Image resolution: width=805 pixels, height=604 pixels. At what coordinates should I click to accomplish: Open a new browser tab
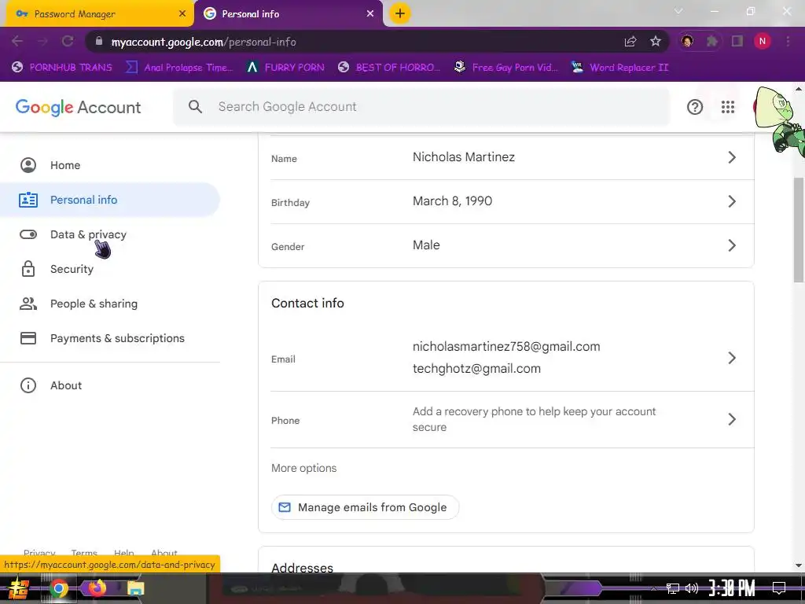(400, 13)
